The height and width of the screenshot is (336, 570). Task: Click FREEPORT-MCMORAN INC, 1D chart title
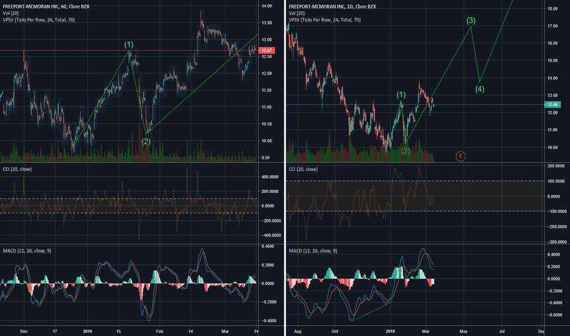(332, 6)
